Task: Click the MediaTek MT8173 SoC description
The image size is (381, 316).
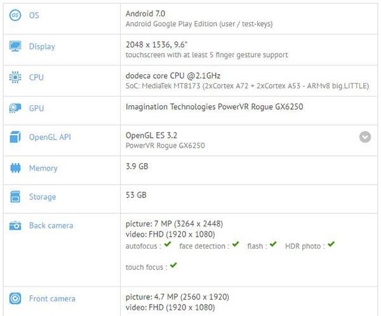Action: (248, 86)
